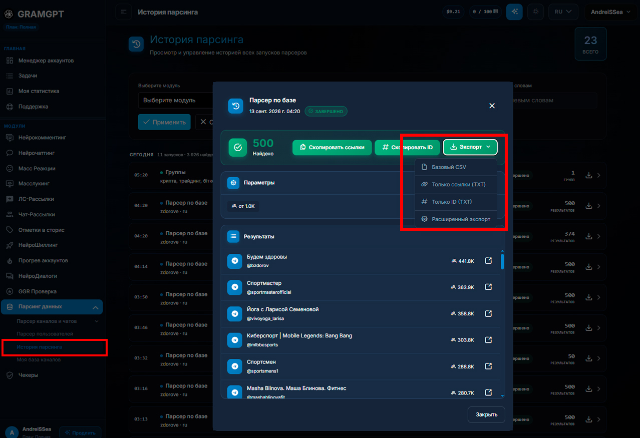Choose Только ID (TXT) export option
This screenshot has height=438, width=640.
coord(456,202)
